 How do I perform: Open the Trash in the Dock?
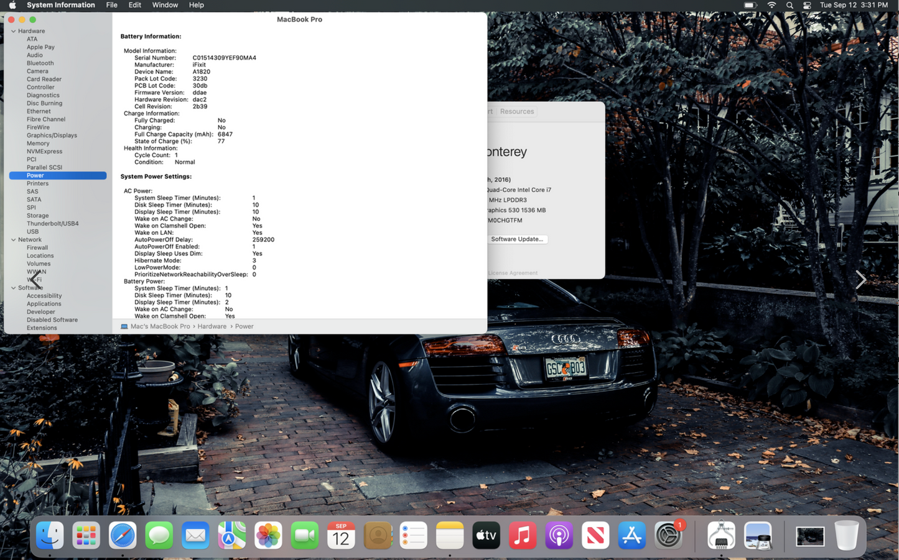click(846, 535)
